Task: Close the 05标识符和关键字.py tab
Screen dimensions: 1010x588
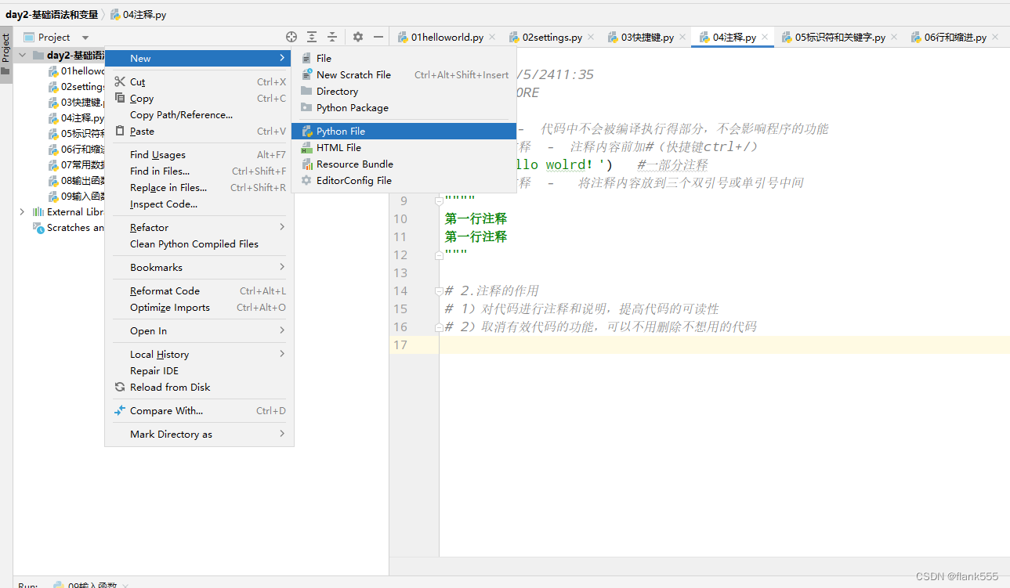Action: click(x=894, y=37)
